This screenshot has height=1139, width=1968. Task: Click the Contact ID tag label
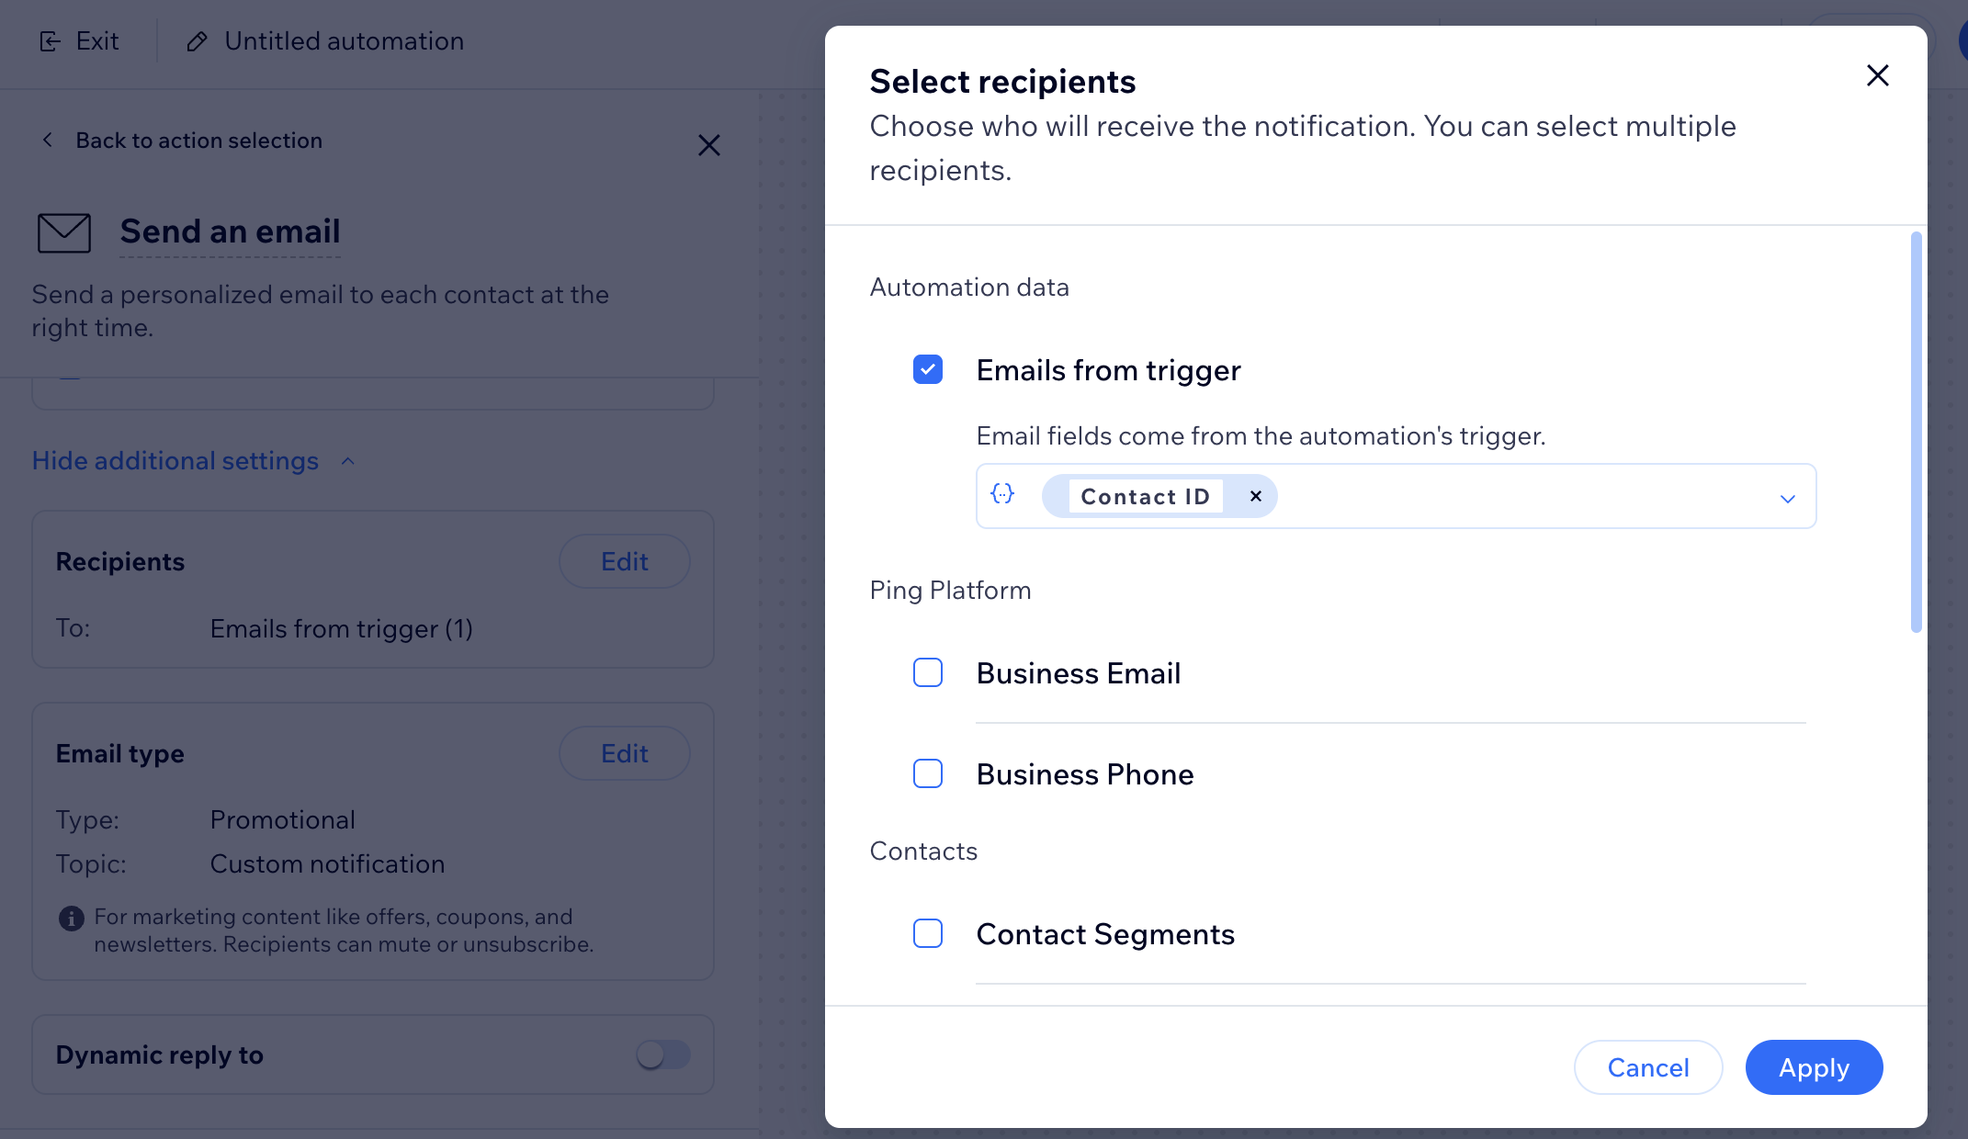point(1146,496)
